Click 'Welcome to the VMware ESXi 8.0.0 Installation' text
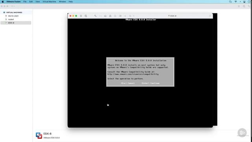 (x=141, y=60)
